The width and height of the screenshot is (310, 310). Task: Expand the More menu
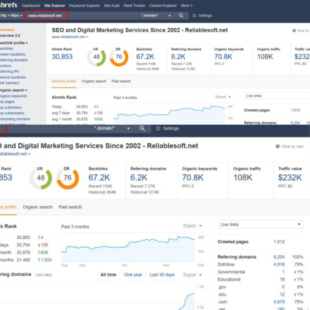186,6
